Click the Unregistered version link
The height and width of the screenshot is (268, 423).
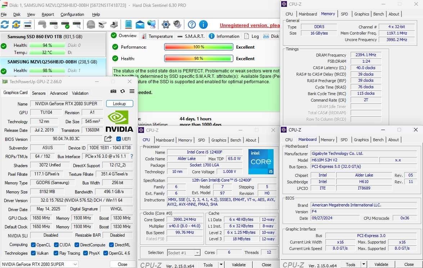coord(249,25)
